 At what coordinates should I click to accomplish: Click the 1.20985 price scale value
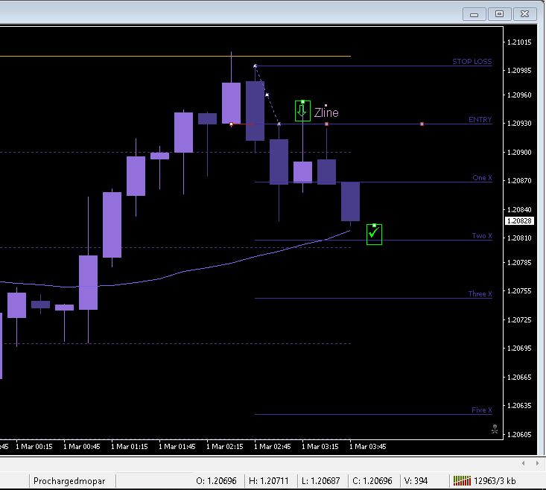pyautogui.click(x=519, y=71)
